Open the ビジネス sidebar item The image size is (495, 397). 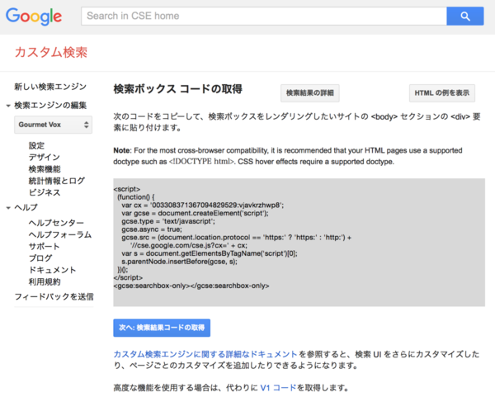click(45, 192)
